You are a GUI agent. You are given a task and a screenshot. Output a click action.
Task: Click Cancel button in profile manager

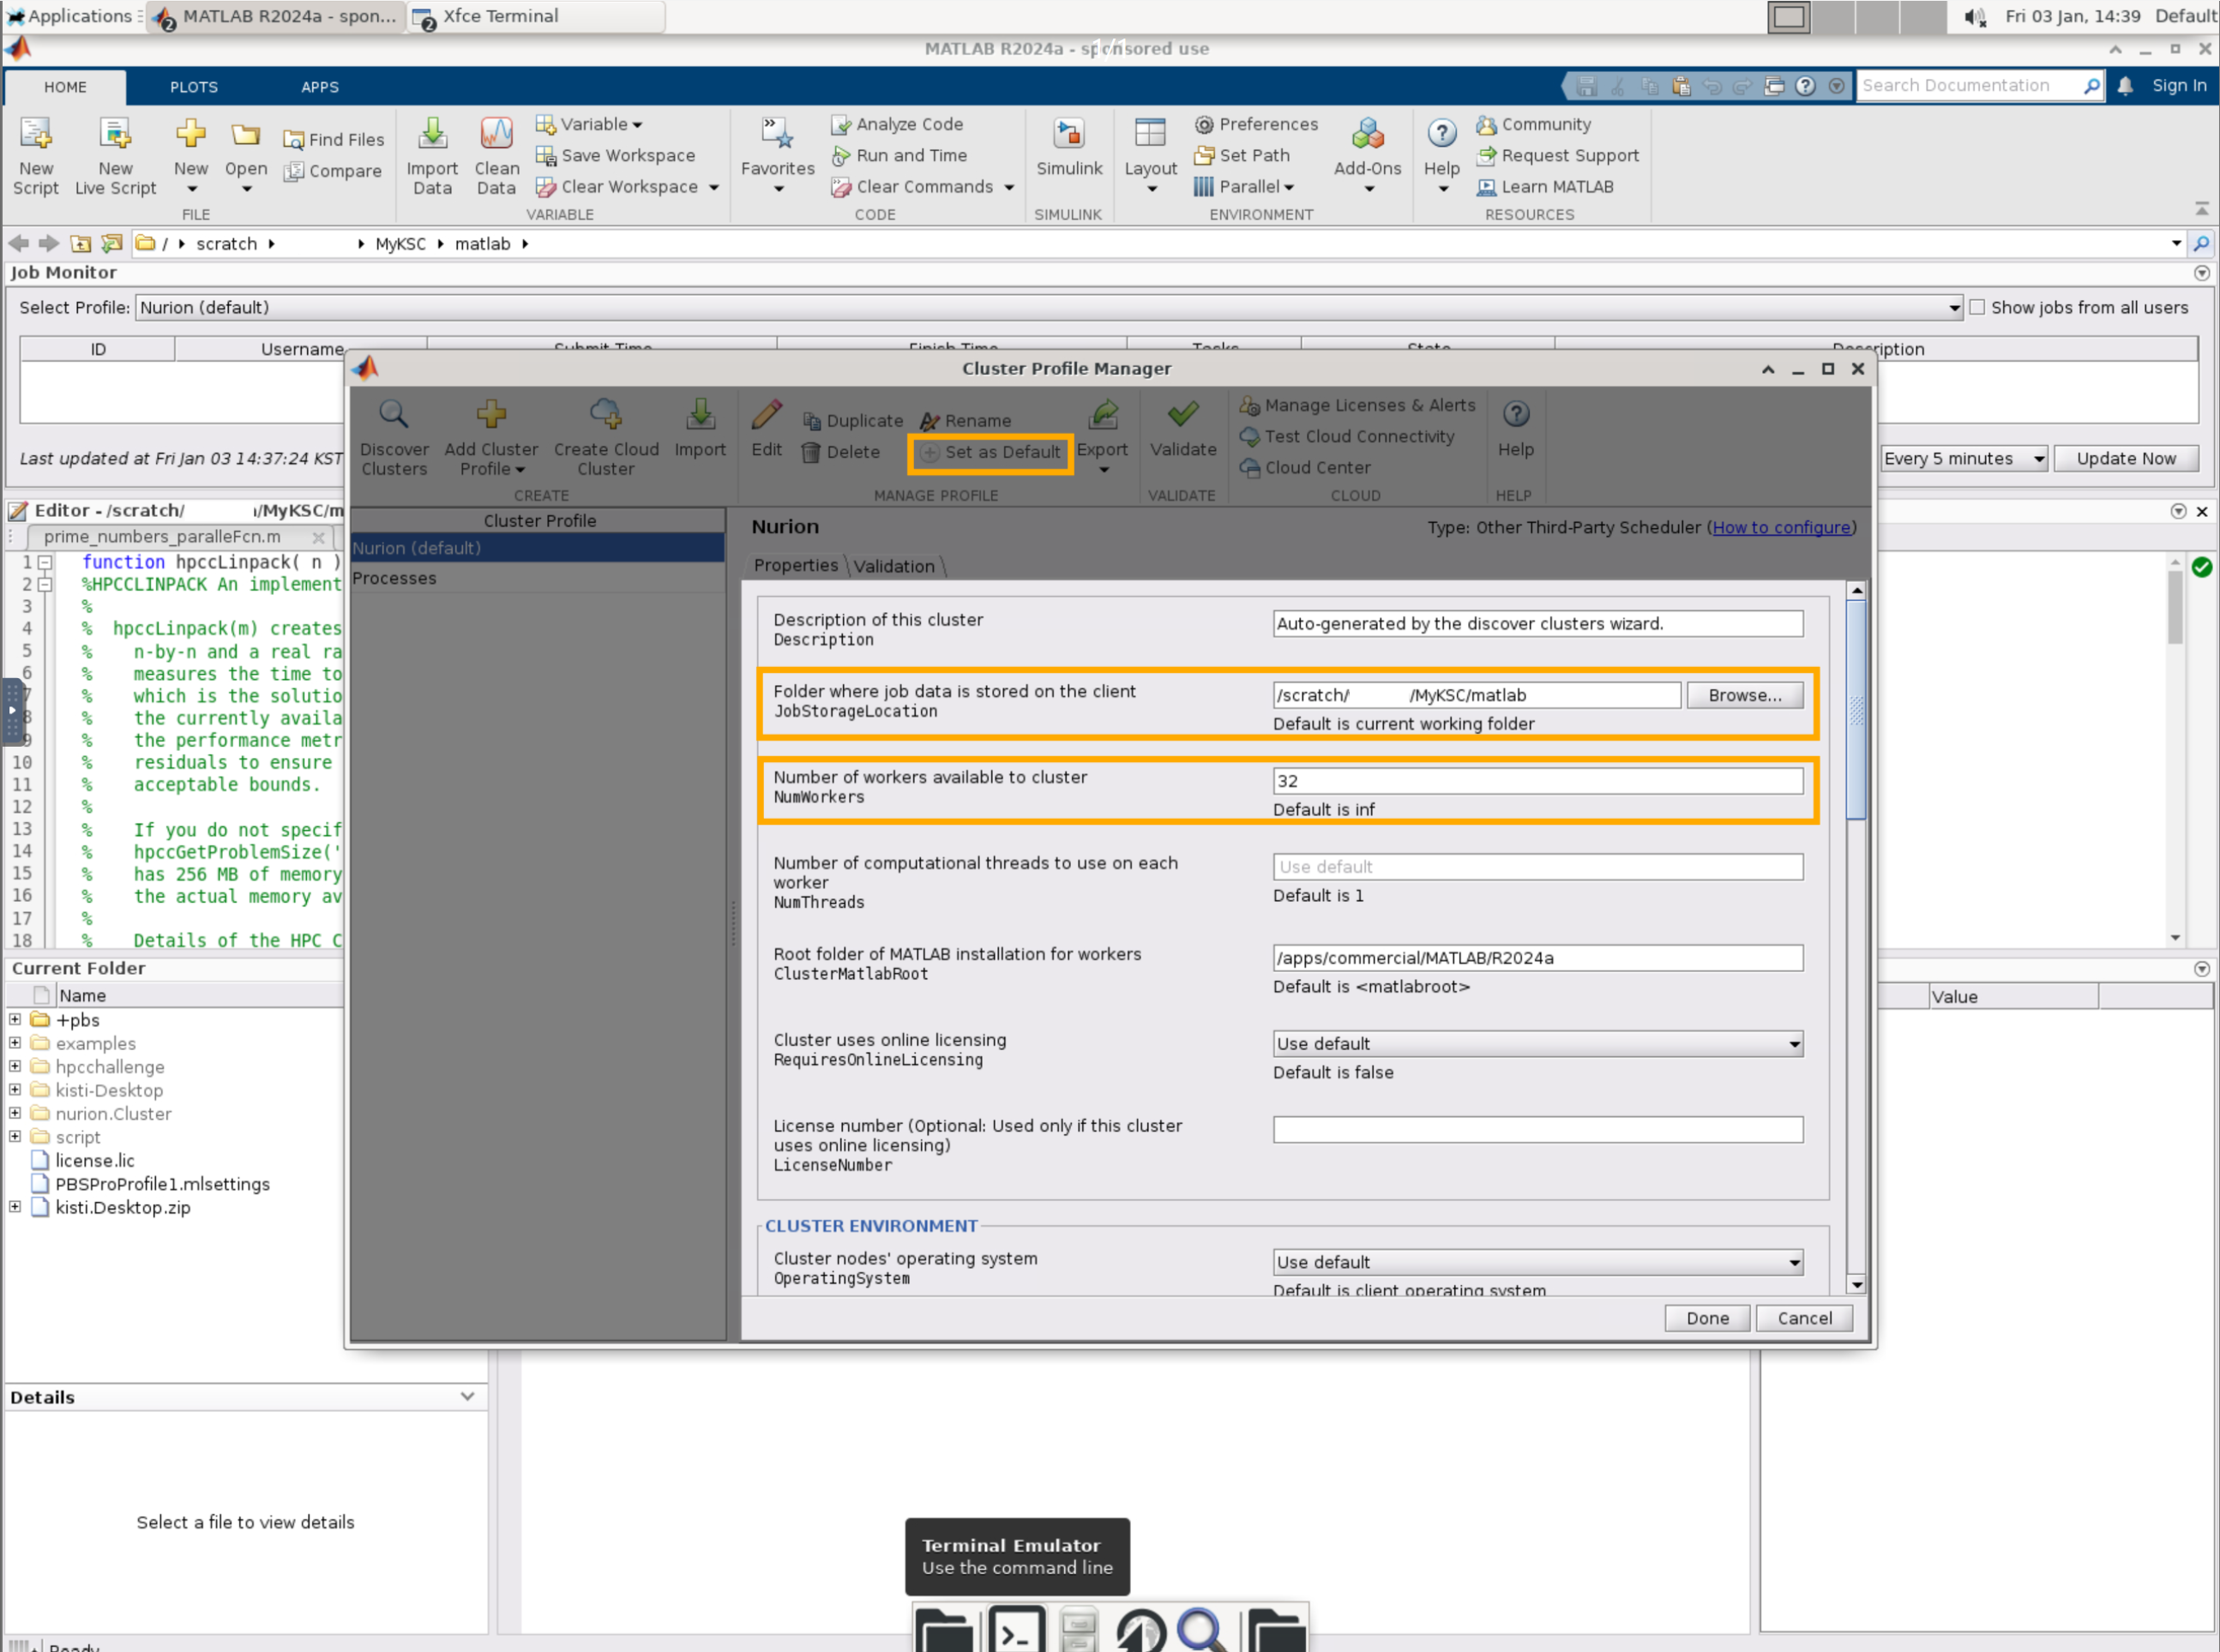pyautogui.click(x=1804, y=1318)
